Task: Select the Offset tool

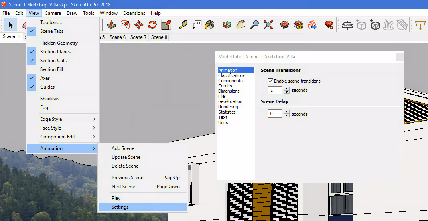Action: pyautogui.click(x=125, y=25)
